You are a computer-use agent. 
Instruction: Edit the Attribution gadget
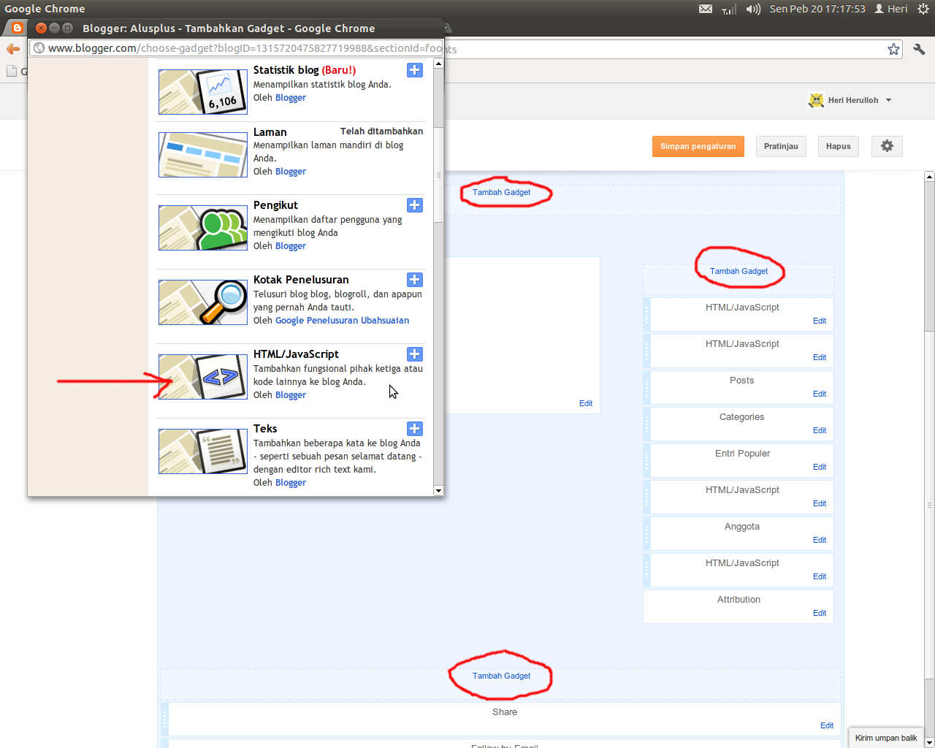820,613
